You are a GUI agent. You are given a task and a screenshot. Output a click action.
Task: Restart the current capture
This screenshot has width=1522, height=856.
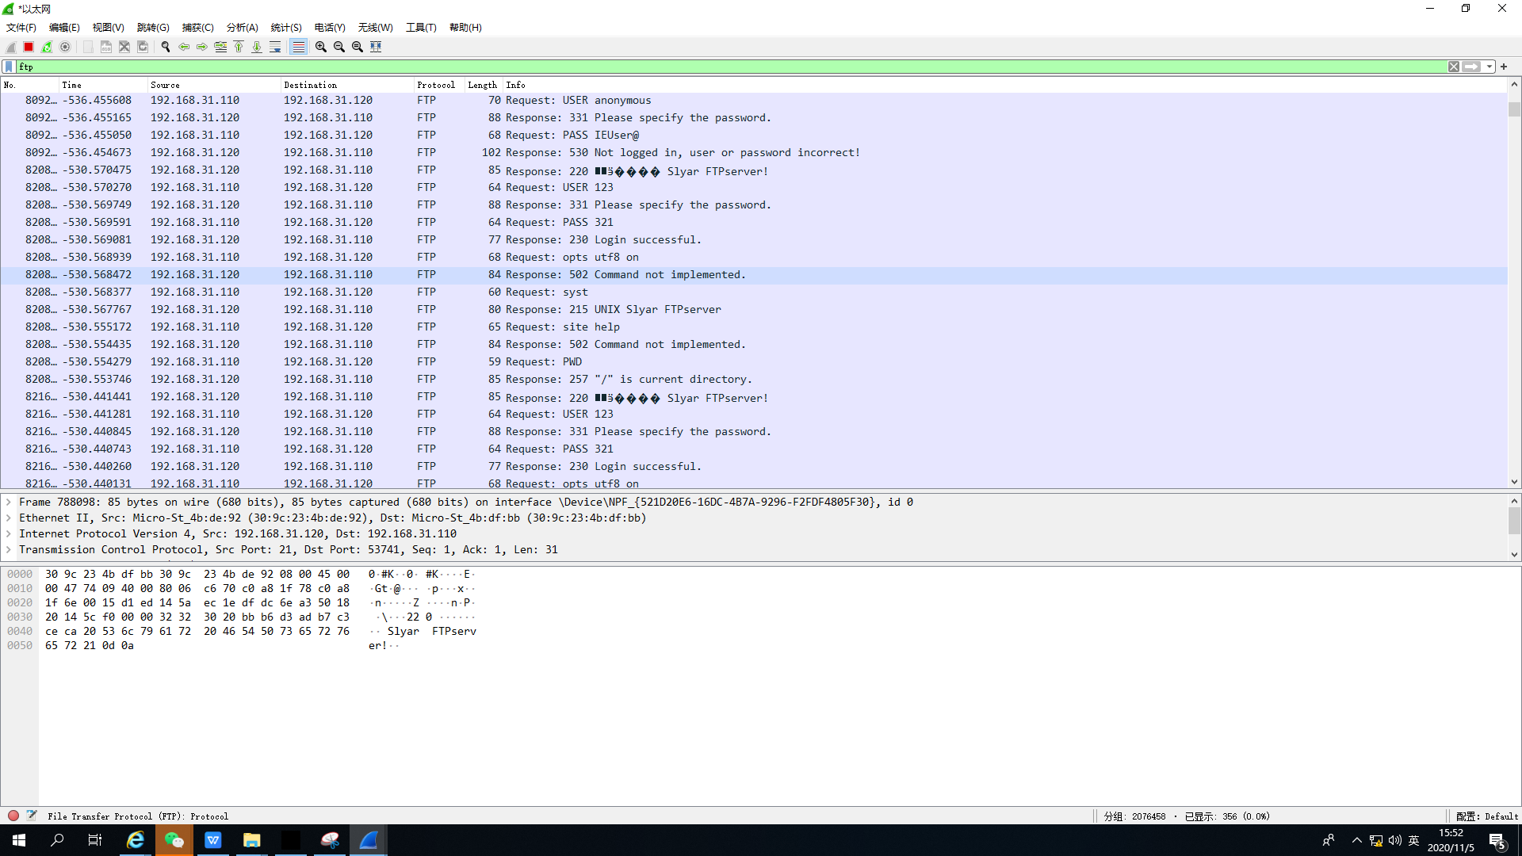pyautogui.click(x=47, y=47)
